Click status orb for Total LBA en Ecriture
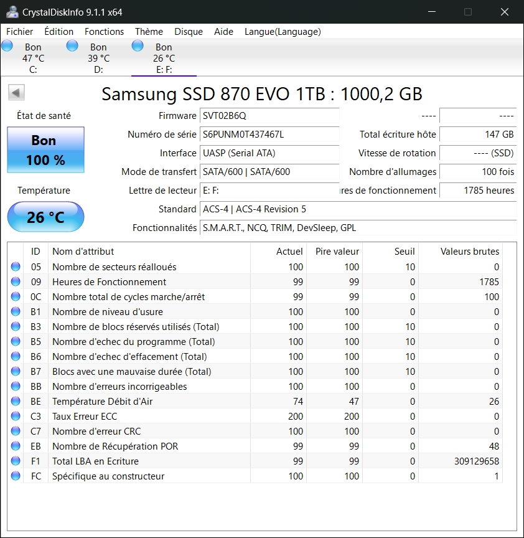This screenshot has width=524, height=538. tap(16, 461)
